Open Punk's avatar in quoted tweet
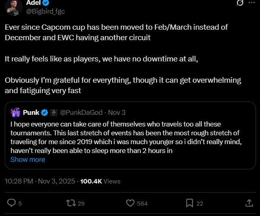Screen dimensions: 260x216 (x=16, y=112)
